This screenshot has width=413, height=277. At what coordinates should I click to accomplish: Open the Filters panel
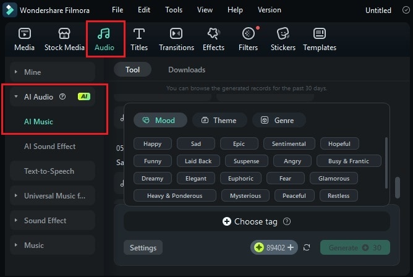click(249, 40)
